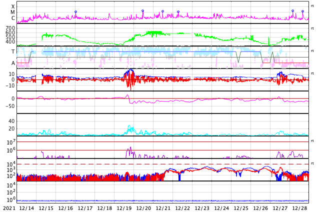
Task: Click the flare marker circle directly above 12/21
Action: (162, 11)
